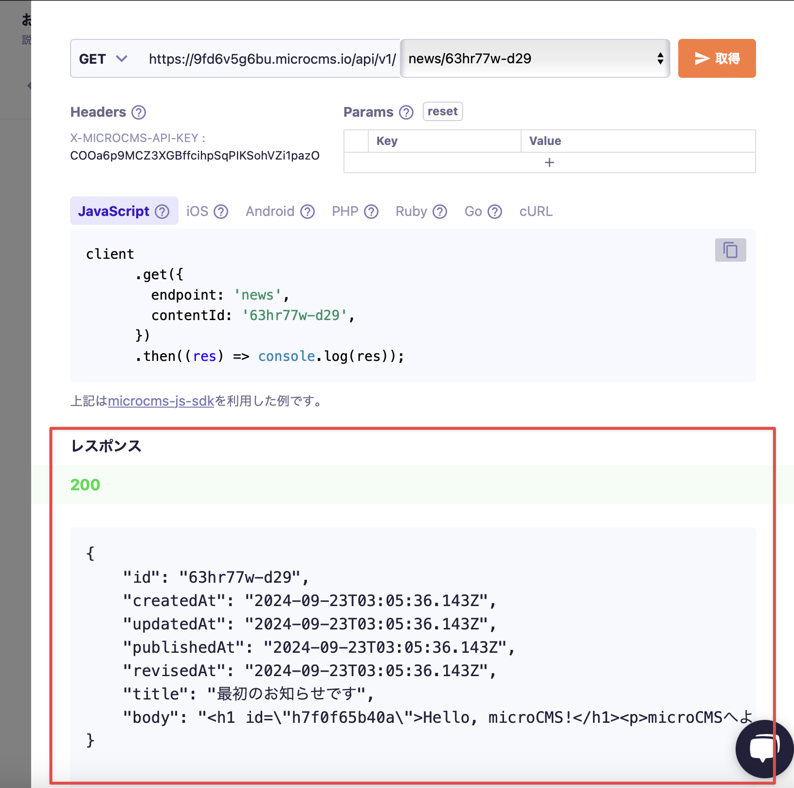Copy the JavaScript code snippet
This screenshot has width=794, height=788.
coord(730,250)
